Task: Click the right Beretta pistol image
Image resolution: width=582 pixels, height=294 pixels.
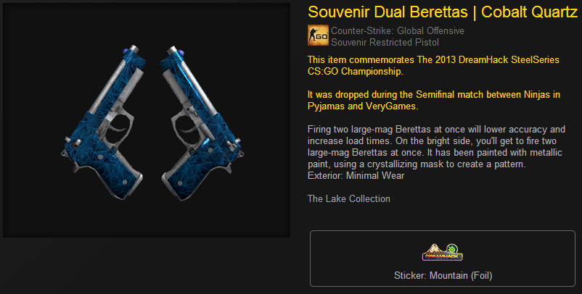Action: [x=202, y=123]
